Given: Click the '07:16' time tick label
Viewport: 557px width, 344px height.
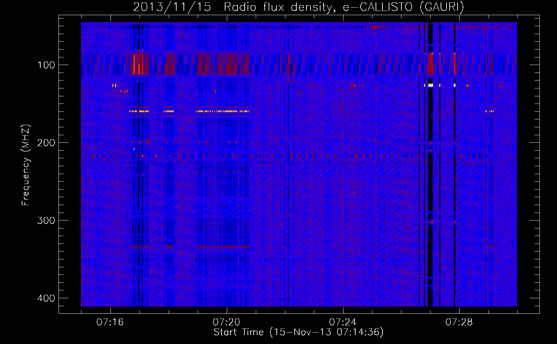Looking at the screenshot, I should (x=110, y=322).
